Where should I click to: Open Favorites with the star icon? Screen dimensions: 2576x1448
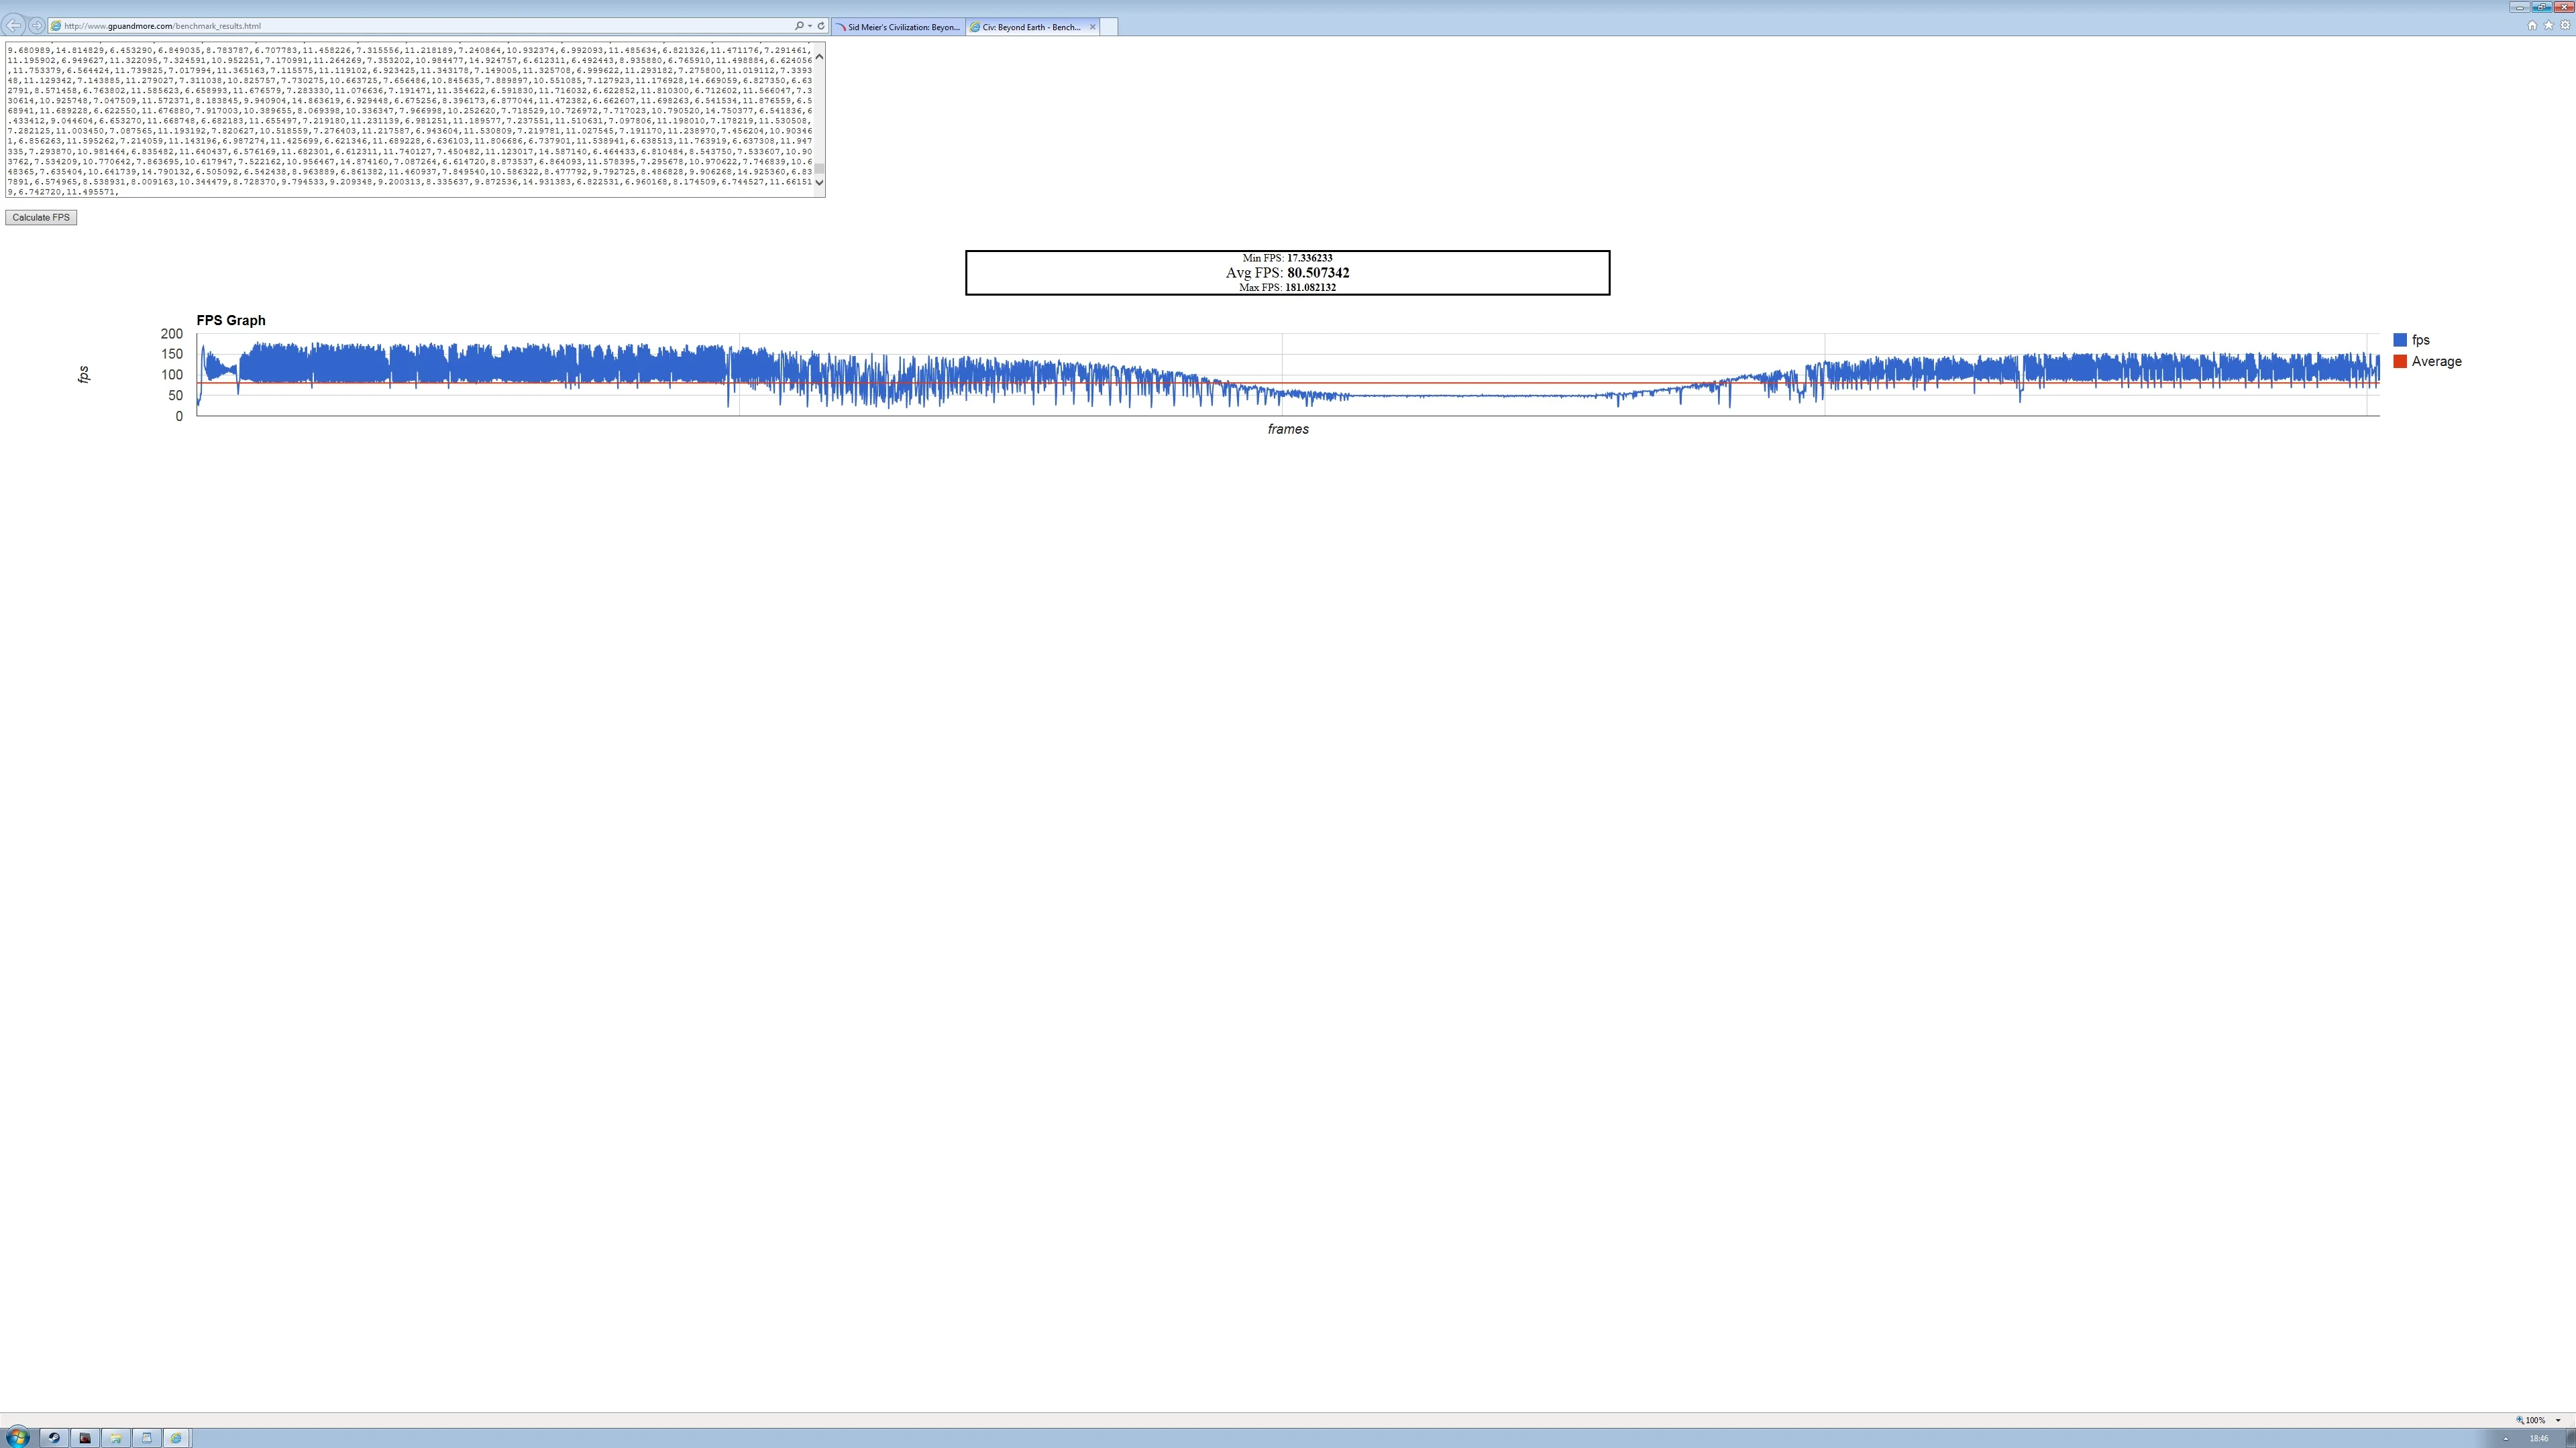2548,26
